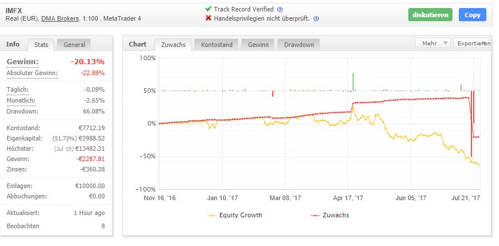Viewport: 499px width, 246px height.
Task: Click the blue Copy button
Action: [x=472, y=14]
